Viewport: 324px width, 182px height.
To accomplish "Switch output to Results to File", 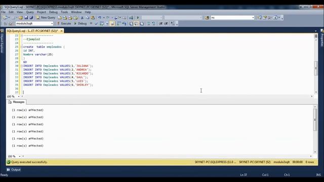I will 142,24.
